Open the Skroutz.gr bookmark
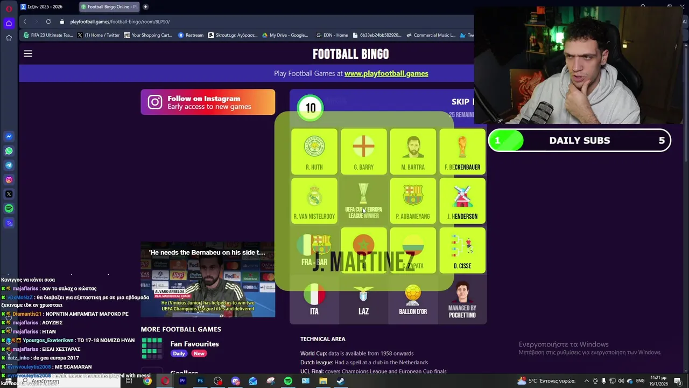Viewport: 689px width, 388px height. (x=233, y=35)
